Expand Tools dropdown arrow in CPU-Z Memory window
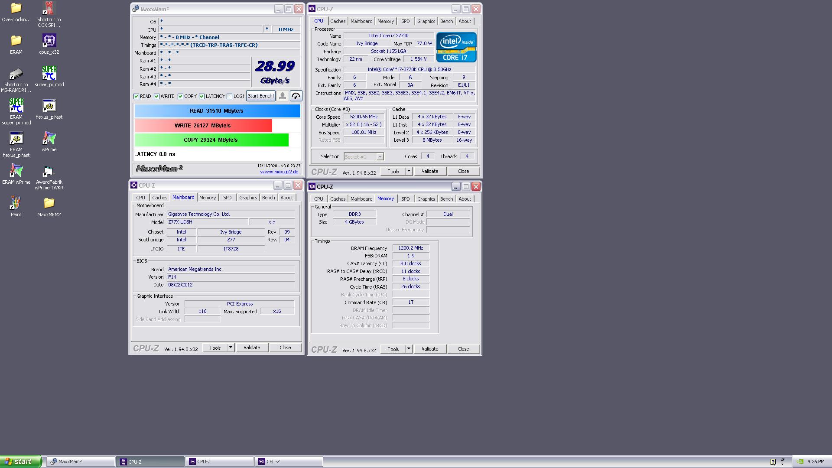Viewport: 832px width, 468px height. 409,349
